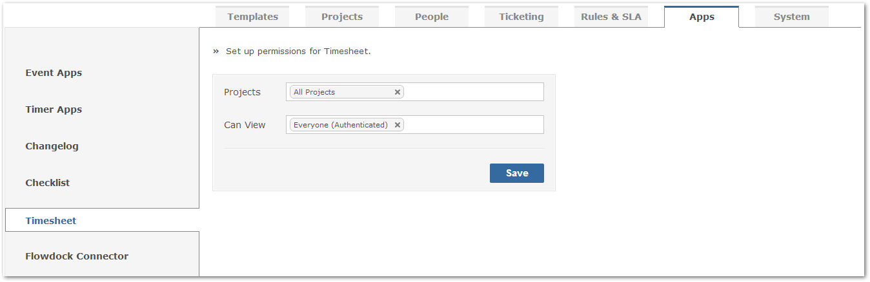Focus the Projects selection field
The width and height of the screenshot is (870, 282).
click(x=415, y=92)
